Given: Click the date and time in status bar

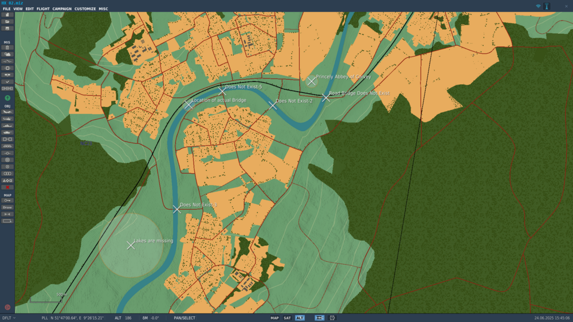Looking at the screenshot, I should tap(552, 318).
